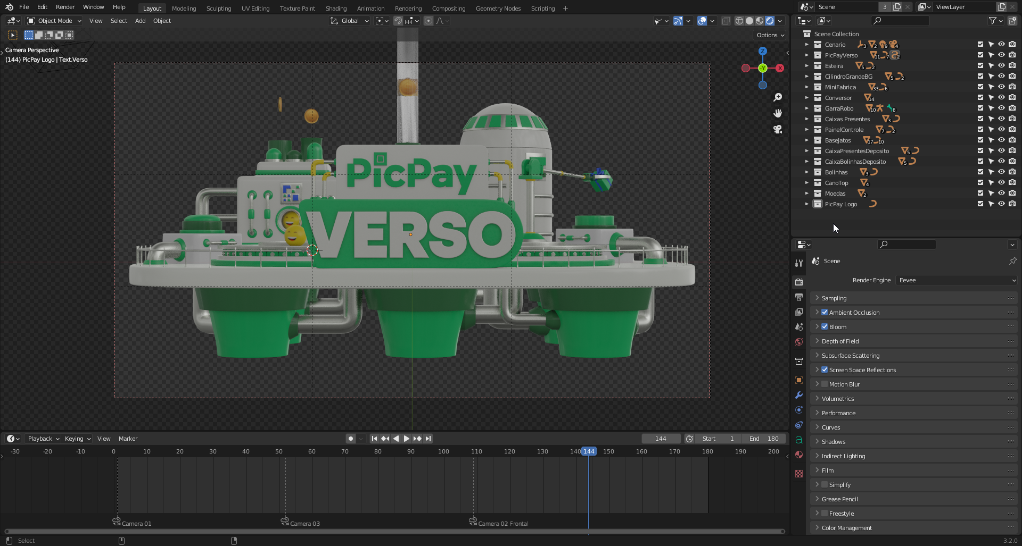Select solid viewport shading icon
Screen dimensions: 1022x546
click(x=749, y=21)
